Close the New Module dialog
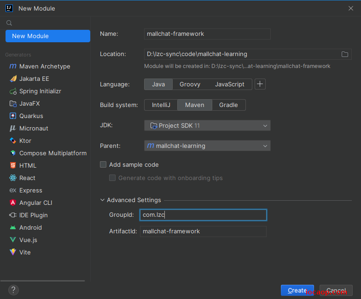 (x=351, y=8)
